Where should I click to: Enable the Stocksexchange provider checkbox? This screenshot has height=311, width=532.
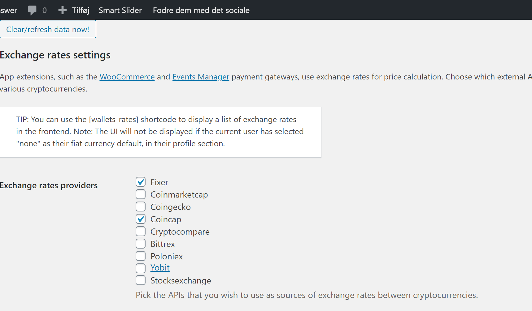pyautogui.click(x=141, y=280)
